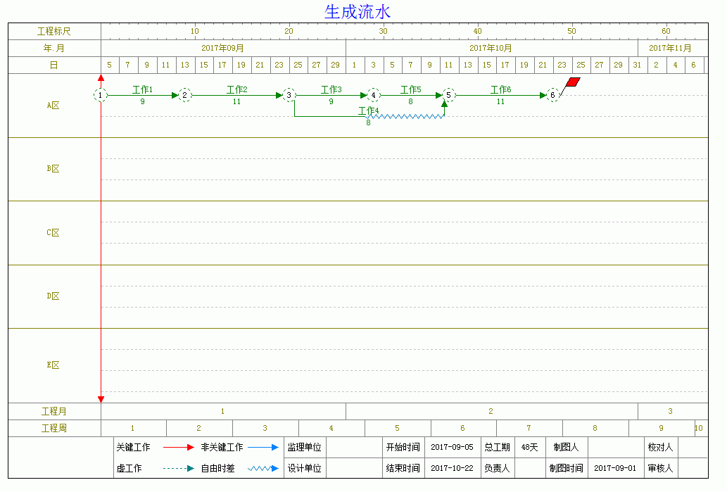Click project week 8 cell

[595, 428]
